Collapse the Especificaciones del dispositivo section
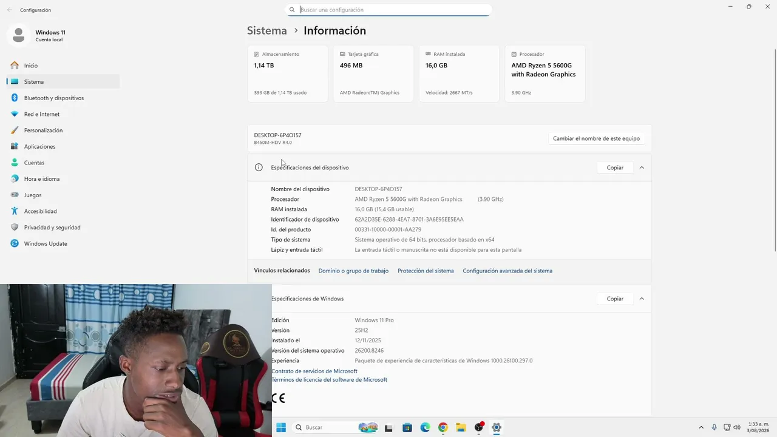 pos(642,168)
